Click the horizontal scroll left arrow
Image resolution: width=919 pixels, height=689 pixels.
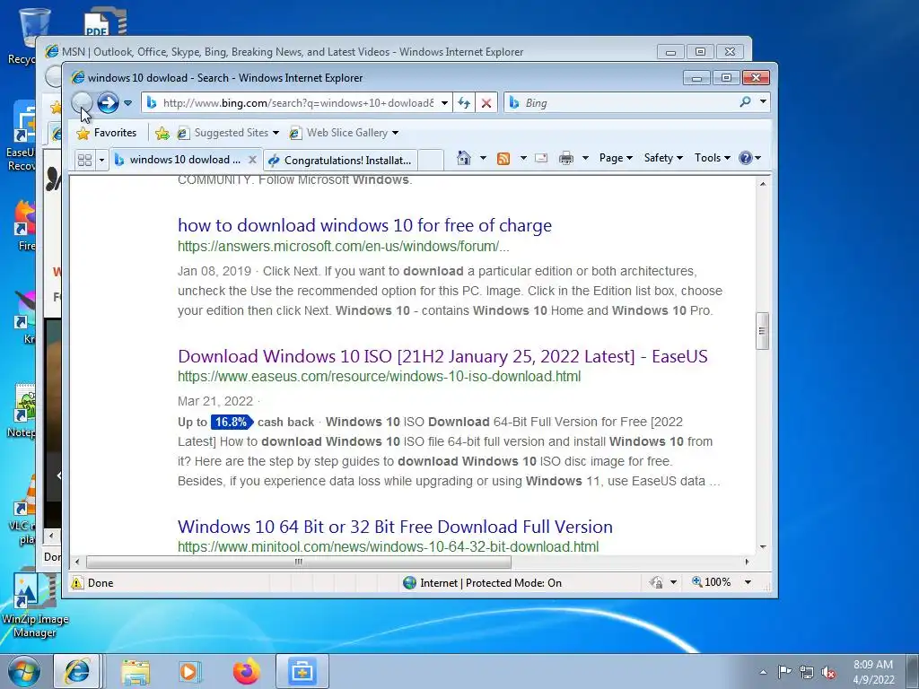[x=77, y=562]
